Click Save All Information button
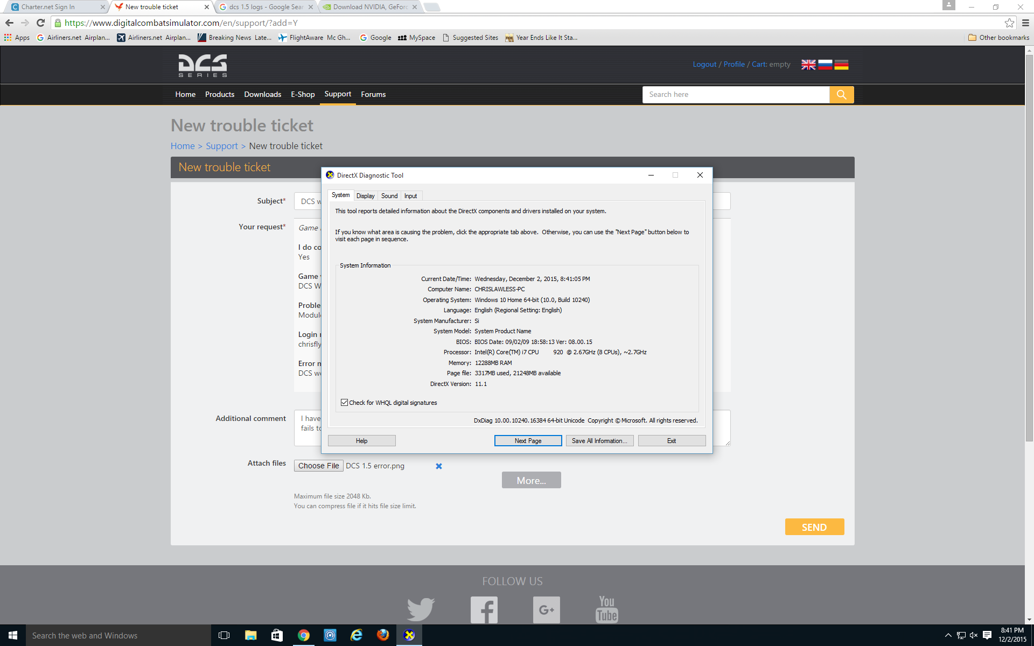This screenshot has width=1034, height=646. point(599,441)
